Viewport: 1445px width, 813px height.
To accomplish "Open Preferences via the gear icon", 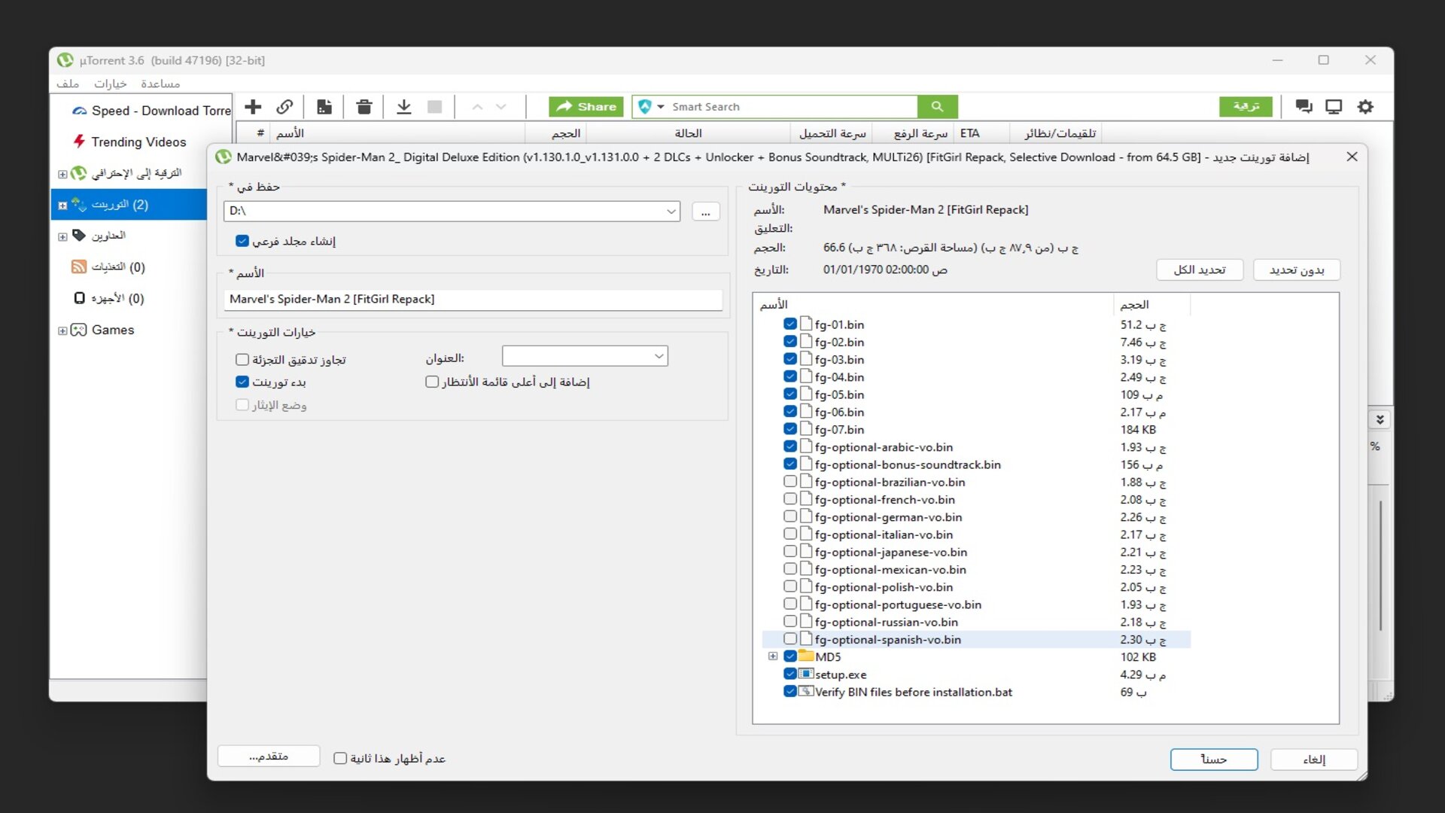I will click(x=1365, y=107).
